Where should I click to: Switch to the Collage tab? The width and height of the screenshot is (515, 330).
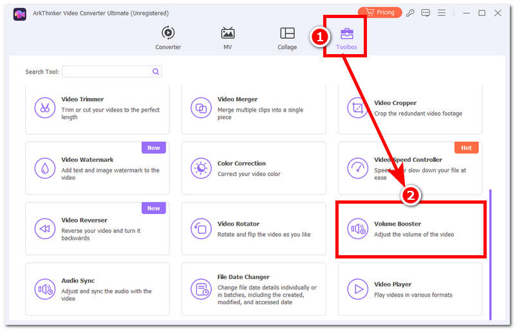287,38
